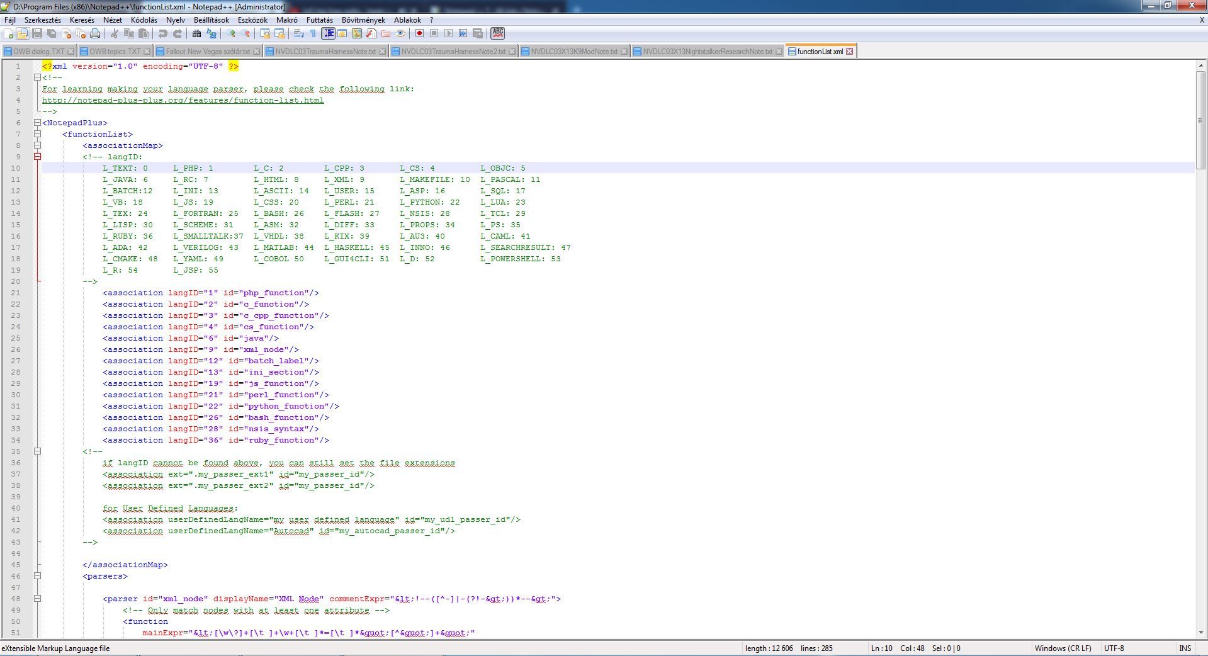Collapse the NotepadPlus node fold marker
Viewport: 1208px width, 656px height.
click(37, 123)
